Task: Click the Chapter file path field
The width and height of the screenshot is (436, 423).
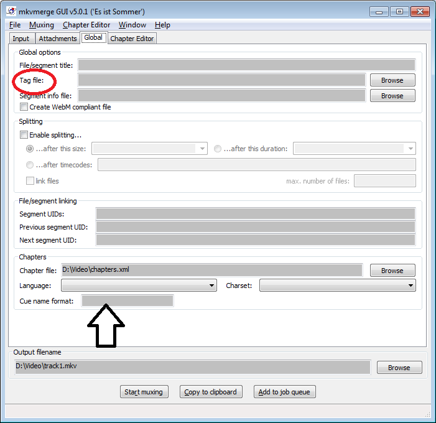Action: [x=212, y=270]
